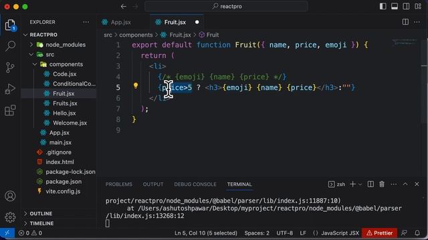Screen dimensions: 428x240
Task: Split the editor to the right
Action: coord(405,22)
